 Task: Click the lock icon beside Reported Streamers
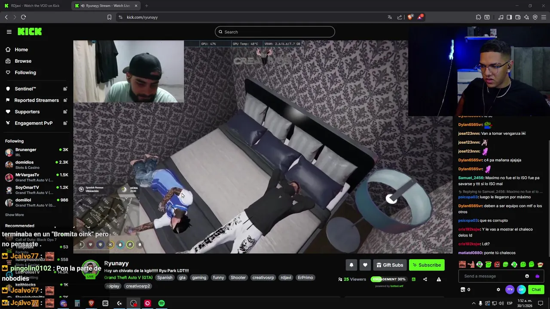point(65,100)
